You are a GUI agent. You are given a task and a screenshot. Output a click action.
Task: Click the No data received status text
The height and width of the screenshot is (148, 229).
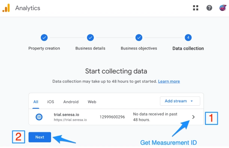[155, 117]
